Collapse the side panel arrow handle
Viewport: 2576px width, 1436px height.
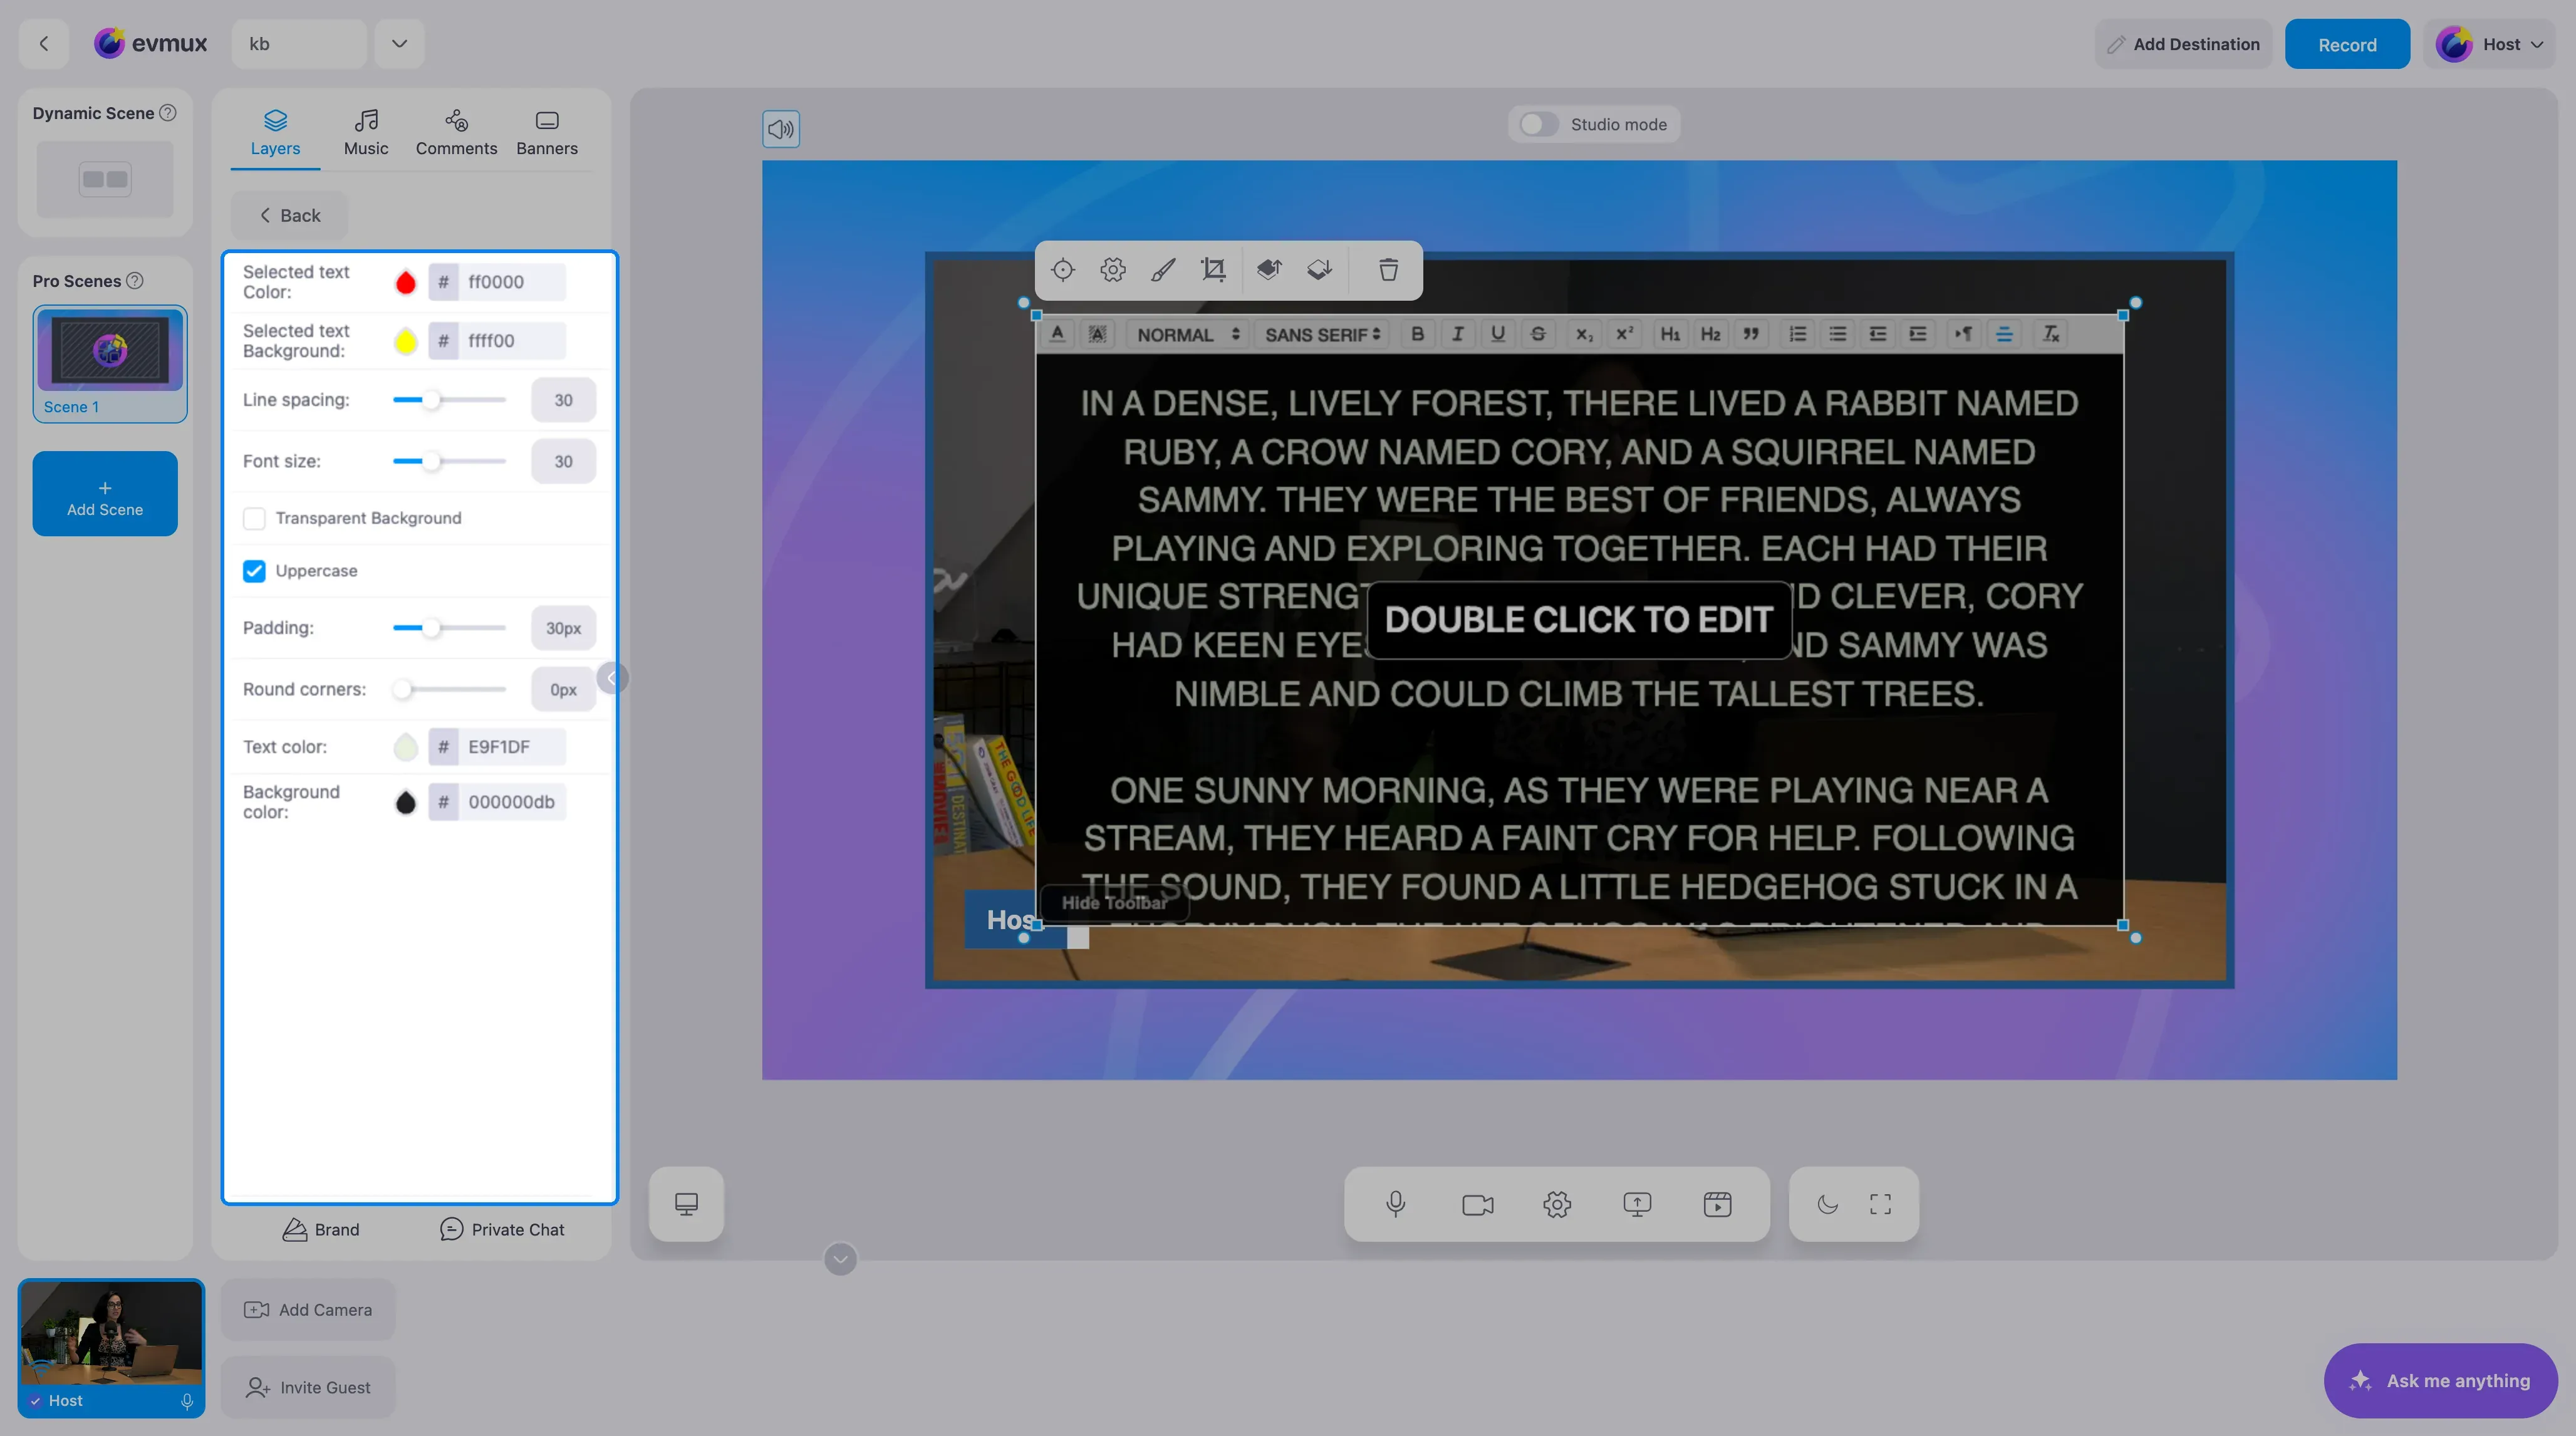click(611, 678)
